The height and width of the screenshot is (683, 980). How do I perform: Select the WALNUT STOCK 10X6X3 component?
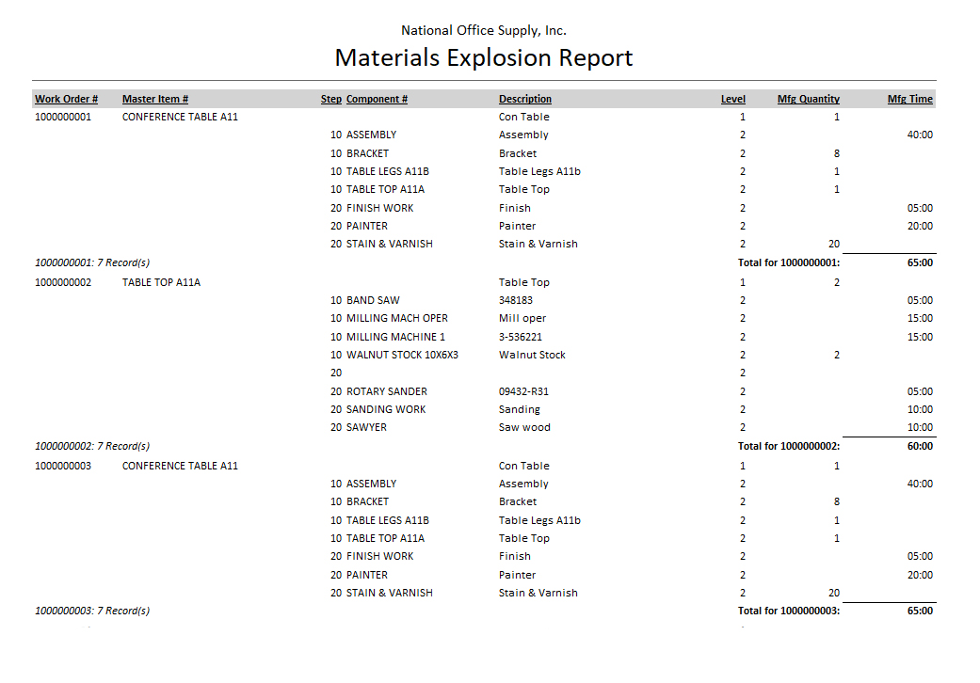point(402,356)
